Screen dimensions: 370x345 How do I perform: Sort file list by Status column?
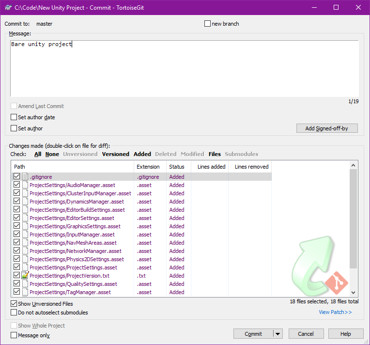pos(179,167)
